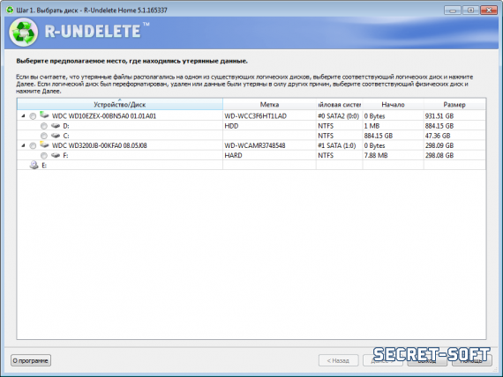Viewport: 503px width, 377px height.
Task: Click the WDC WD3200JB physical disk icon
Action: [44, 144]
